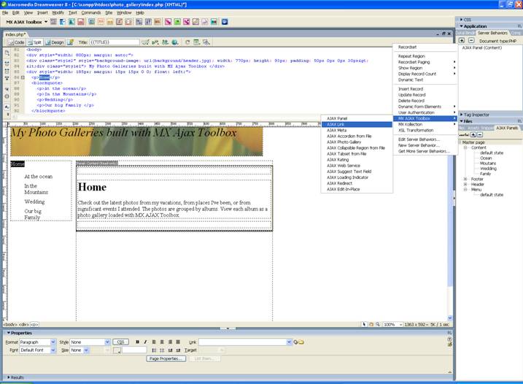Viewport: 523px width, 384px height.
Task: Switch to the Server Behaviors tab
Action: [x=492, y=33]
